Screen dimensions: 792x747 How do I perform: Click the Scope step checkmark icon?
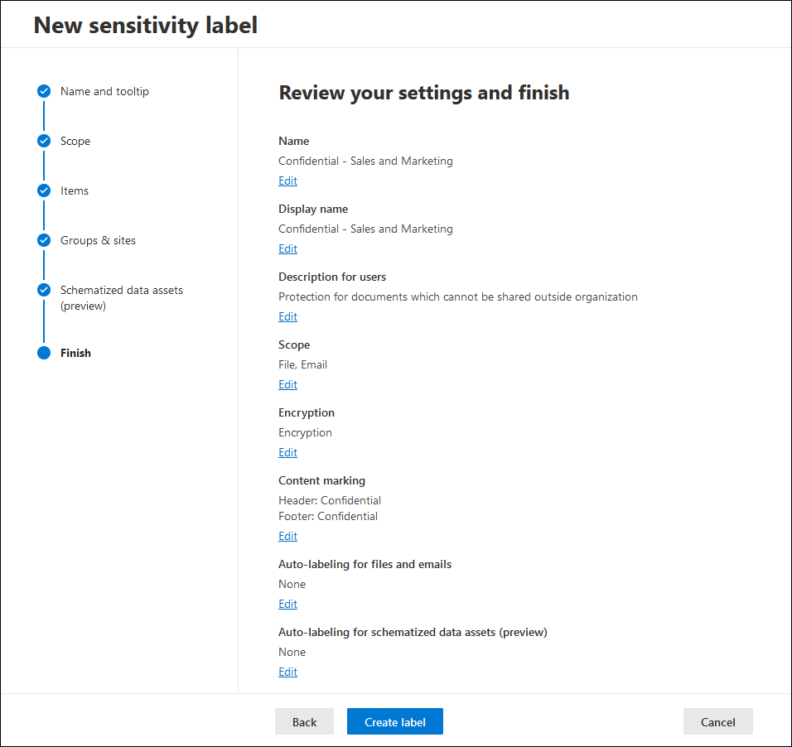coord(44,141)
